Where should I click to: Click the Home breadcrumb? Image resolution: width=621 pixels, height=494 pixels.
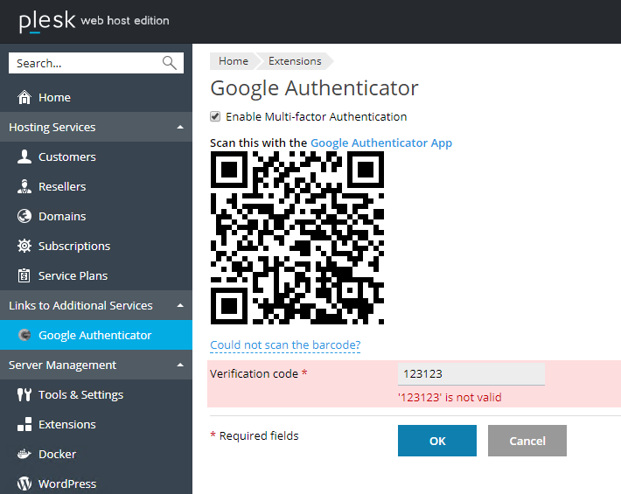point(234,61)
